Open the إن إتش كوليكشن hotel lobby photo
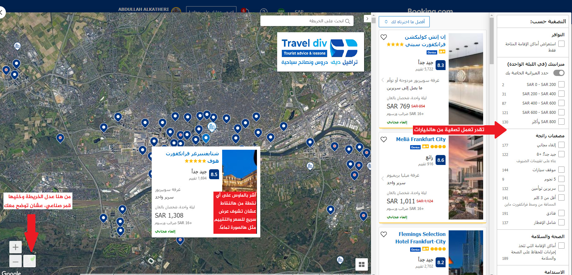 pos(466,79)
